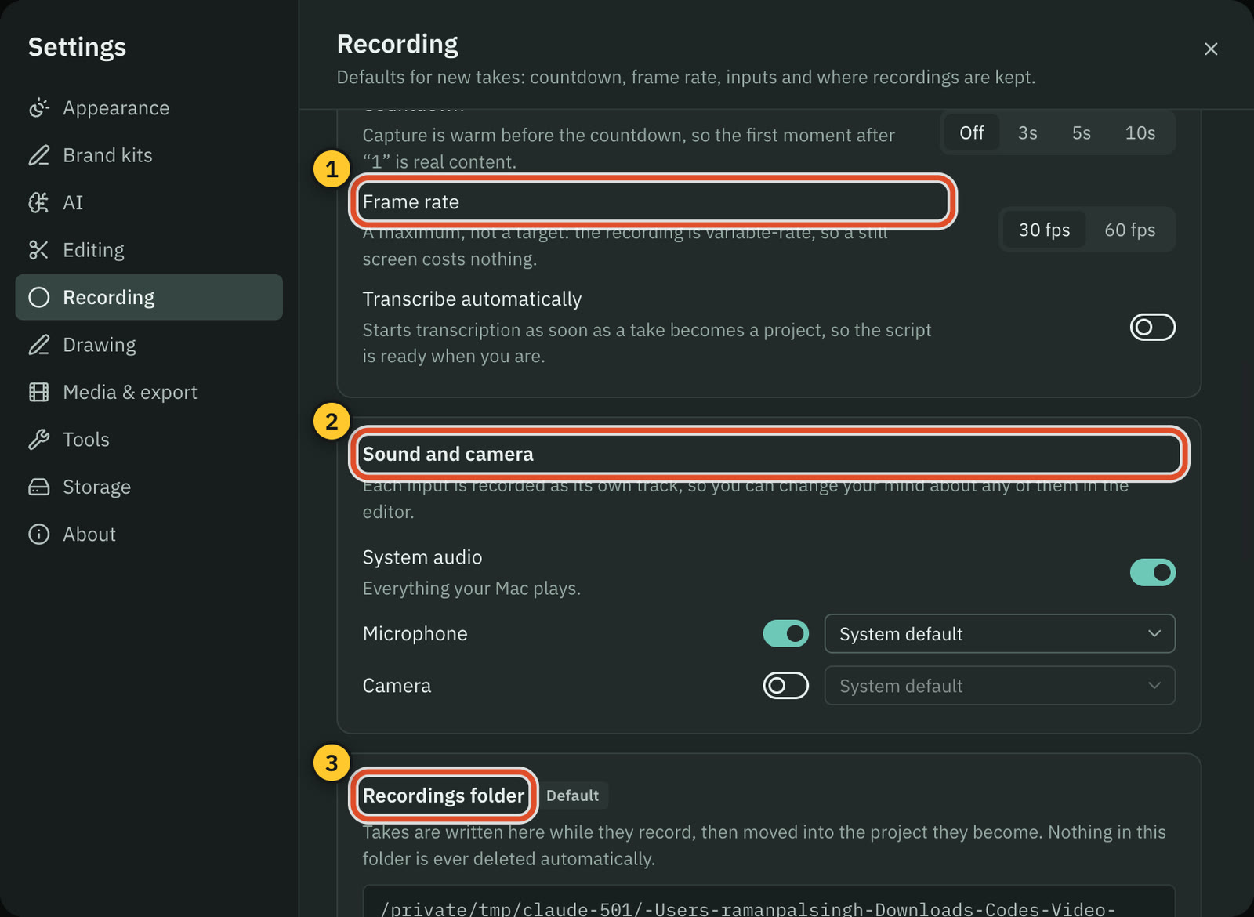This screenshot has height=917, width=1254.
Task: Click the Default badge next to Recordings folder
Action: click(x=572, y=796)
